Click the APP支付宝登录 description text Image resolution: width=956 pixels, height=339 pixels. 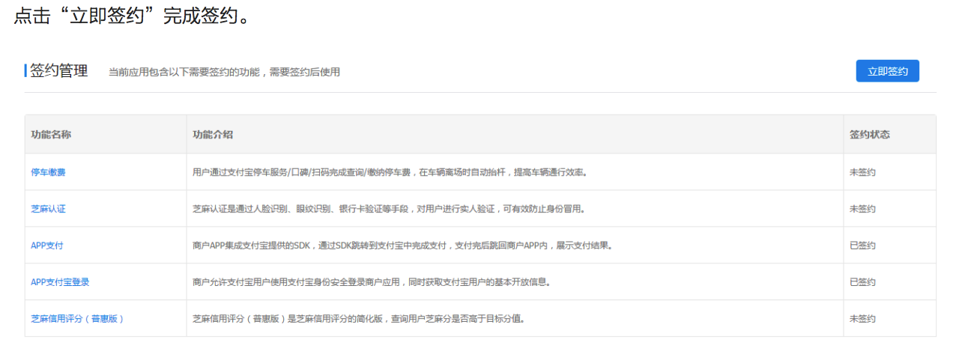tap(372, 282)
